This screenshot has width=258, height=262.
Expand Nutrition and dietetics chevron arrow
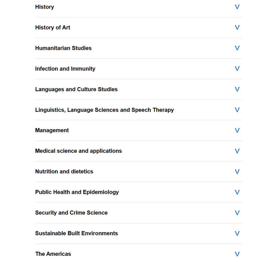point(237,172)
